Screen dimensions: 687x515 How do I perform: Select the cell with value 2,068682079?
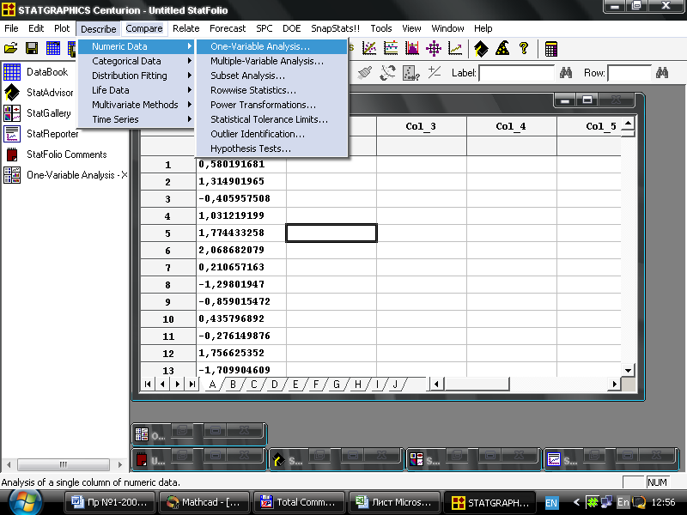tap(241, 250)
